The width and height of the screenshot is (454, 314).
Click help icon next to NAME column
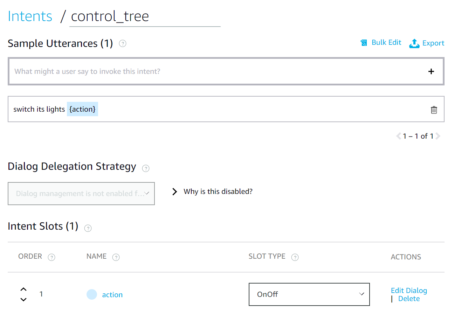pos(116,257)
